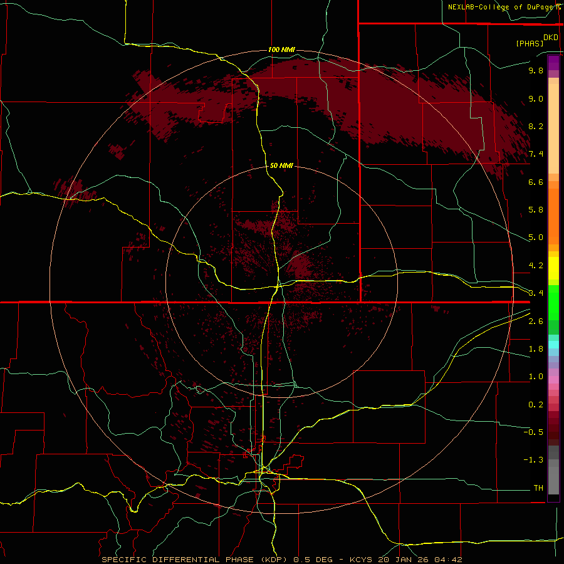Click the 04:42 timestamp in caption

coord(448,560)
